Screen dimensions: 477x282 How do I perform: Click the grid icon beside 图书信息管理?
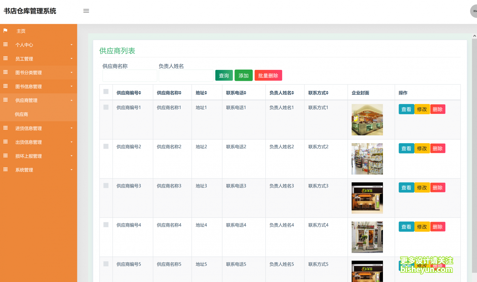pos(5,86)
